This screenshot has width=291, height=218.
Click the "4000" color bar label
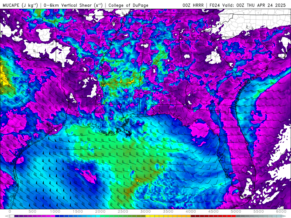[x=191, y=211]
